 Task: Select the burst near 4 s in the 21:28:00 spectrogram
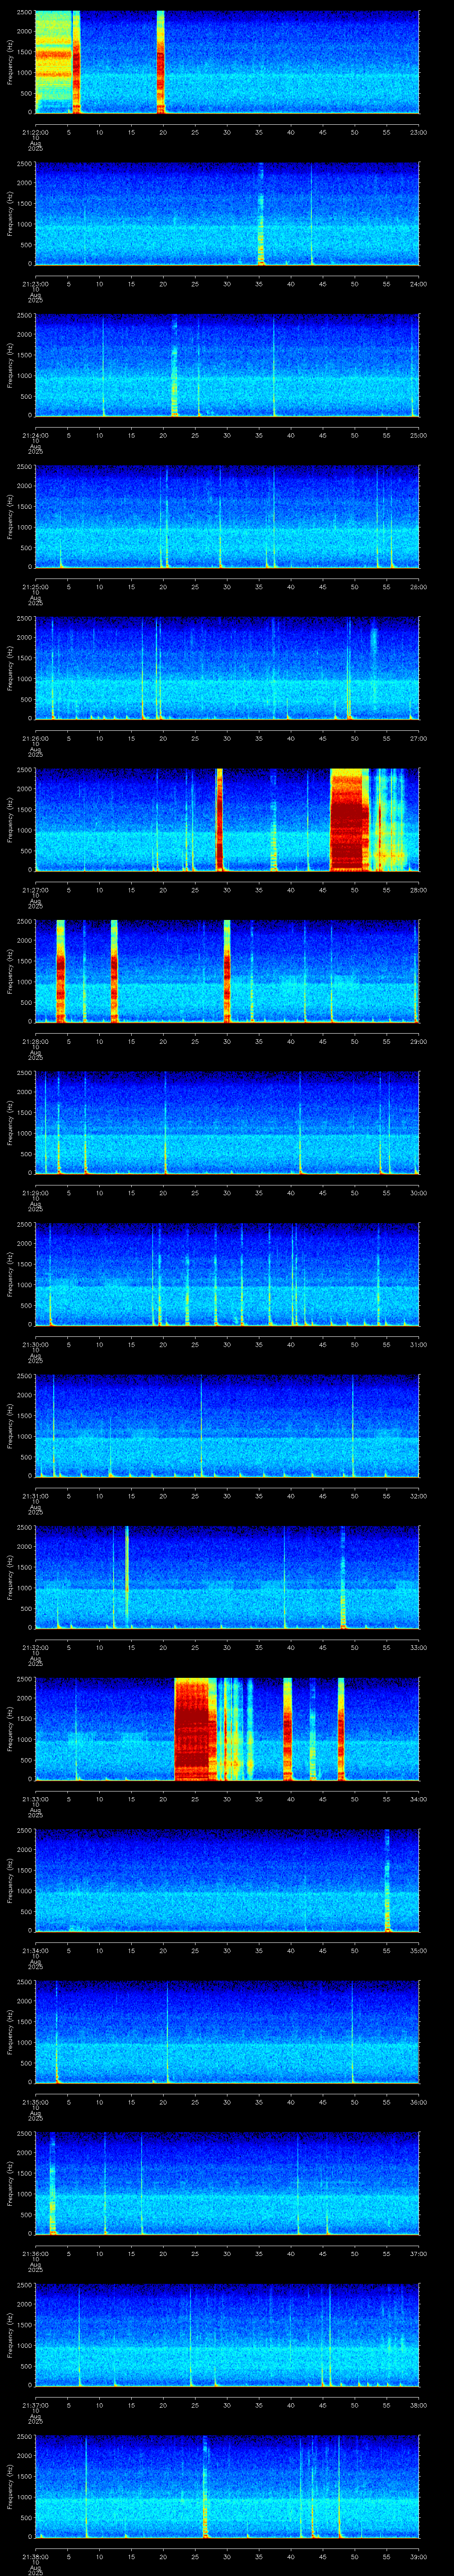coord(61,971)
